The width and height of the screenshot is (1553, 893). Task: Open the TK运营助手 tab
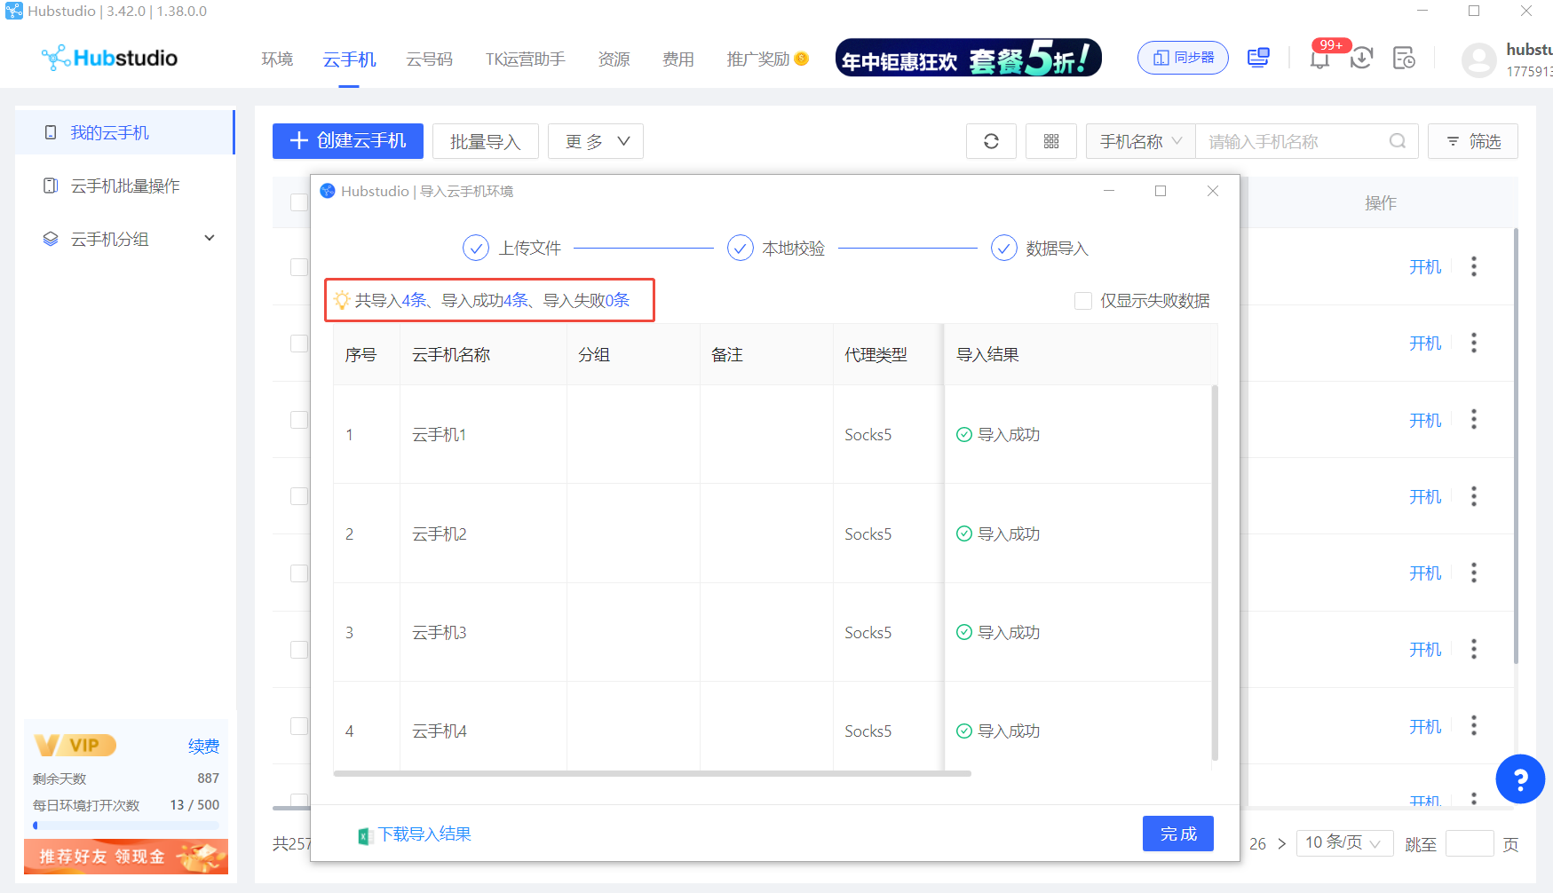pyautogui.click(x=525, y=59)
